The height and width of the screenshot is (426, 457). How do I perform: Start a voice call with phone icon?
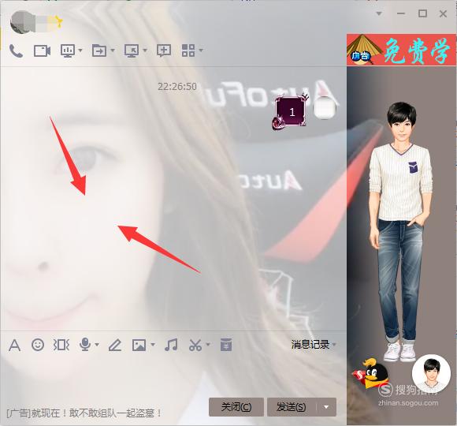pyautogui.click(x=16, y=50)
